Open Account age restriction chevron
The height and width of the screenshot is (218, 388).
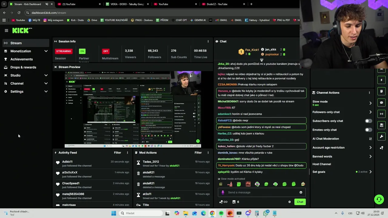[x=370, y=148]
